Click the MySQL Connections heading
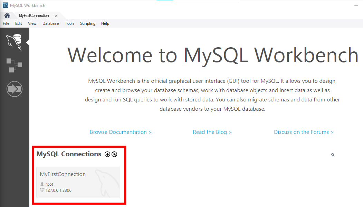 pos(69,154)
